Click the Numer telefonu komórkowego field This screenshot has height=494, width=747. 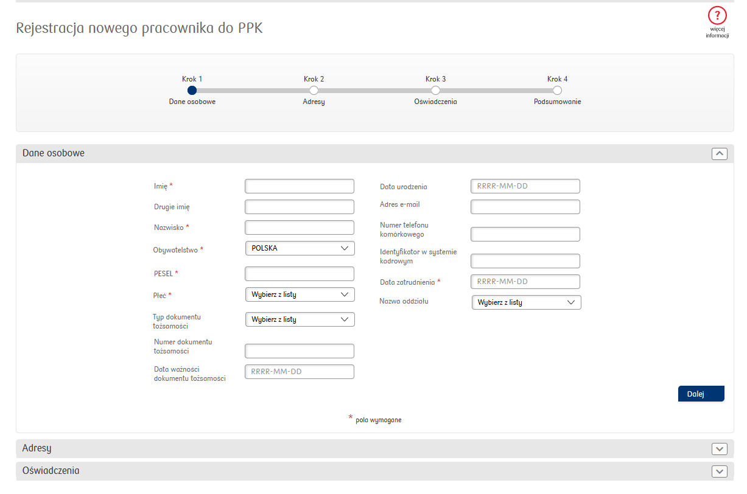click(x=525, y=234)
